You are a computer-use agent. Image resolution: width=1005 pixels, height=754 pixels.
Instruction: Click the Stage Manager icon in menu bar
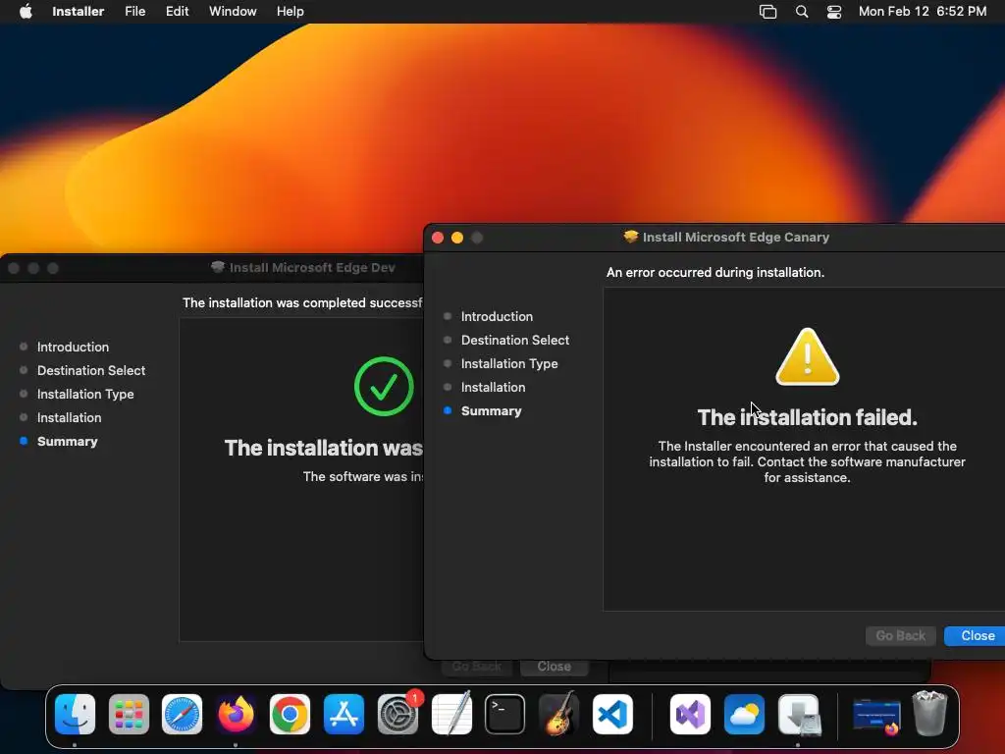point(767,12)
